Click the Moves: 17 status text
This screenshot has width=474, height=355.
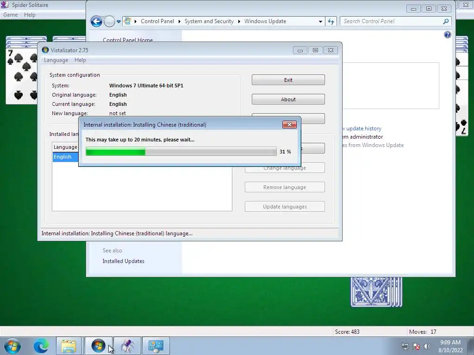[x=423, y=332]
